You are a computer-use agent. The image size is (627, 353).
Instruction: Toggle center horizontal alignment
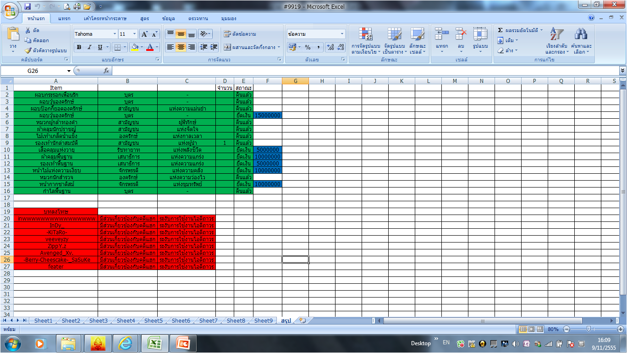click(x=181, y=47)
